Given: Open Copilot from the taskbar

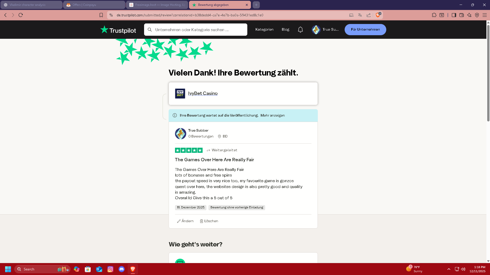Looking at the screenshot, I should tap(77, 269).
